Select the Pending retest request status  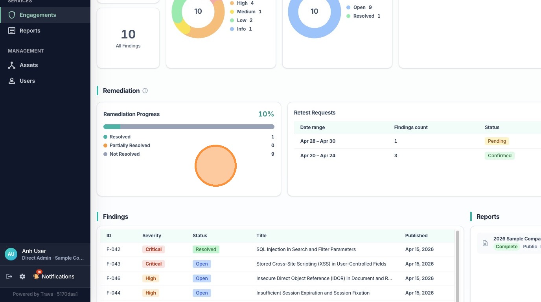[497, 141]
